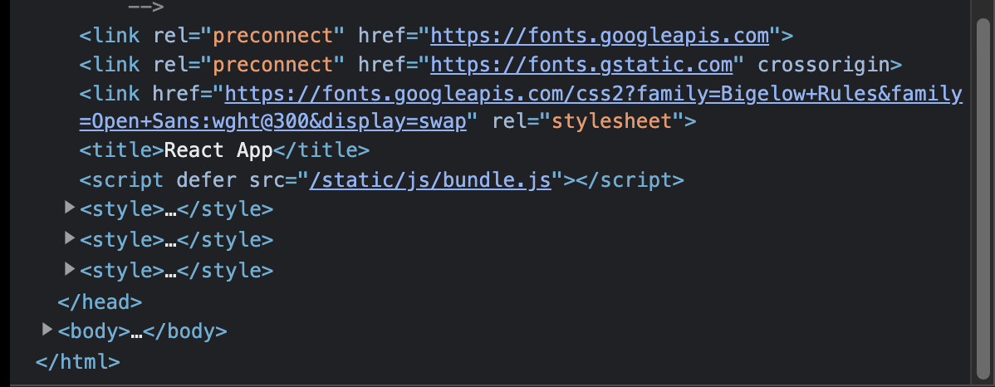995x387 pixels.
Task: Open the https://fonts.gstatic.com link
Action: (581, 66)
